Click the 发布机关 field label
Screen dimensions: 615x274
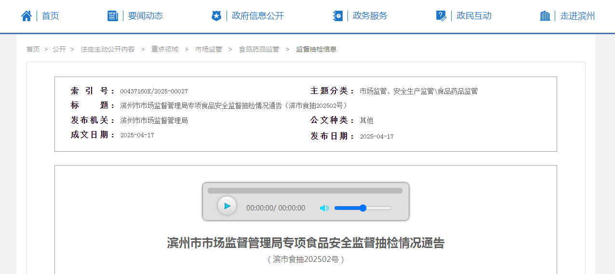(93, 120)
